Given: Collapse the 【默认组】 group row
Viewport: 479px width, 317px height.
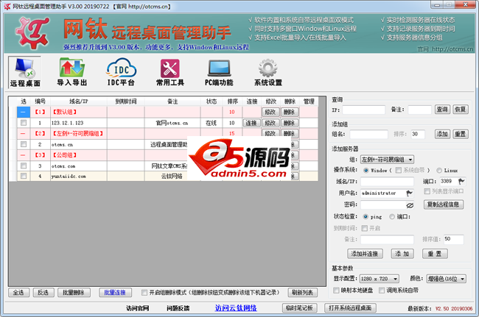Looking at the screenshot, I should [23, 112].
